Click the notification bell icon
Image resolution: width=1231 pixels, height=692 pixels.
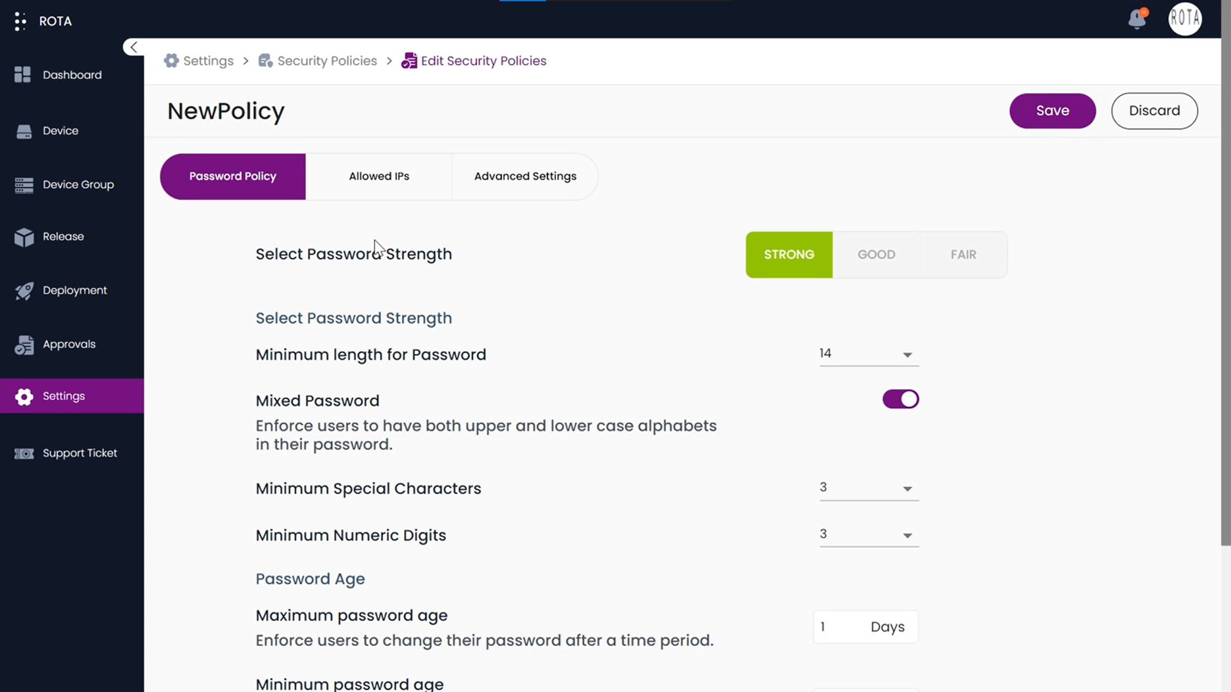point(1137,19)
